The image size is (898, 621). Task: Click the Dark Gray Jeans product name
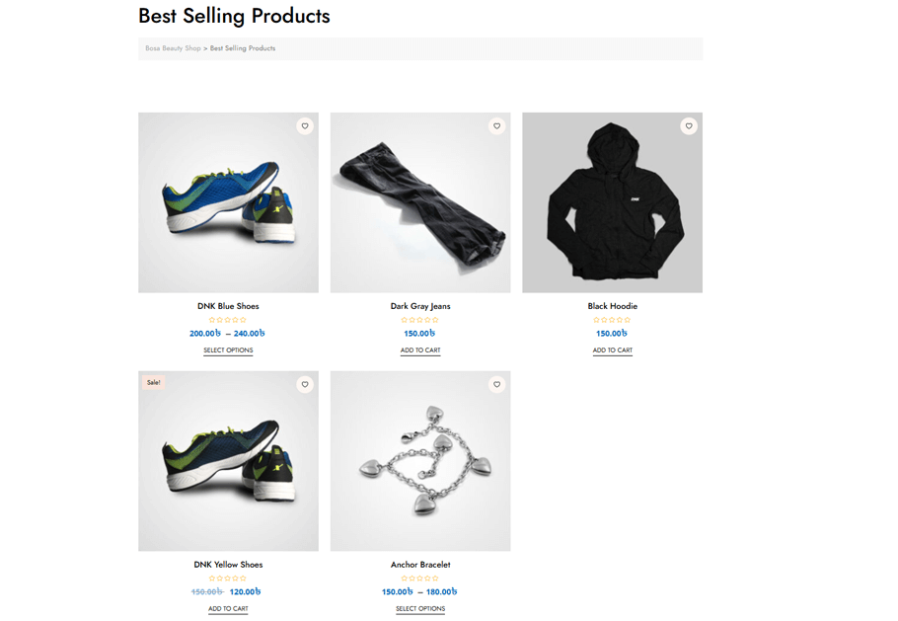coord(420,306)
